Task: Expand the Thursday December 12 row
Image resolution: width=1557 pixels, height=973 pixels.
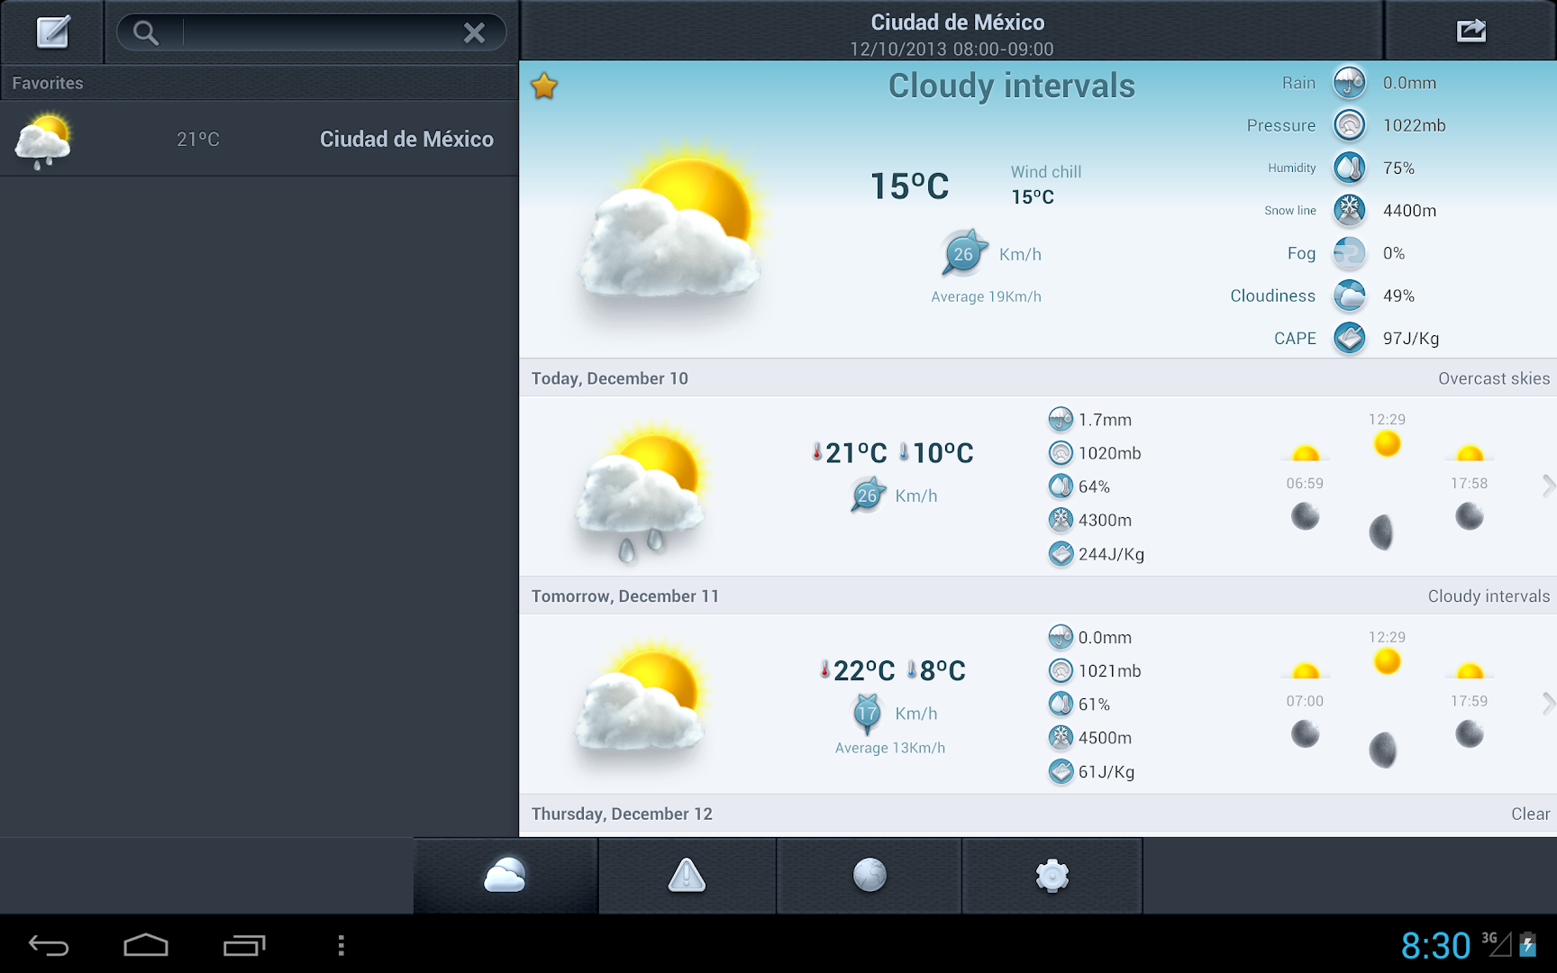Action: [1036, 814]
